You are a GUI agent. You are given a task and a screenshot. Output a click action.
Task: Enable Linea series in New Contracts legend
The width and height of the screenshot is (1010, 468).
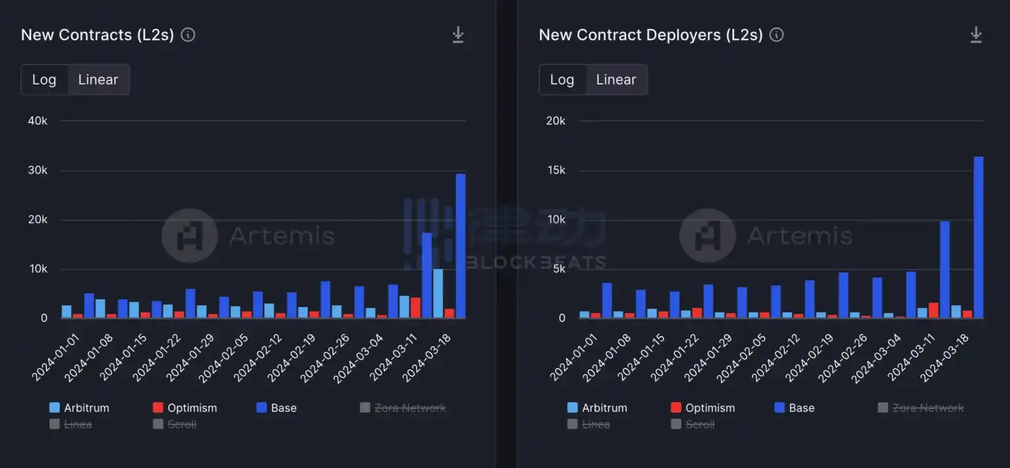pos(70,424)
